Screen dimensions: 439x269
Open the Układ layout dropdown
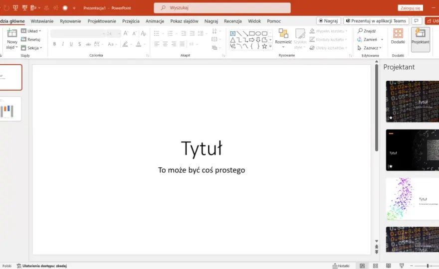point(31,31)
